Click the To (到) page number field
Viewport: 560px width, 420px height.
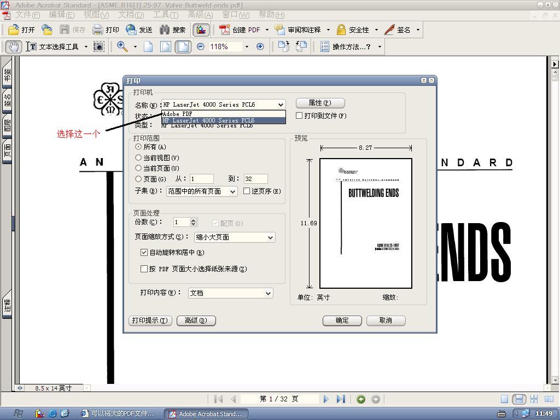256,179
